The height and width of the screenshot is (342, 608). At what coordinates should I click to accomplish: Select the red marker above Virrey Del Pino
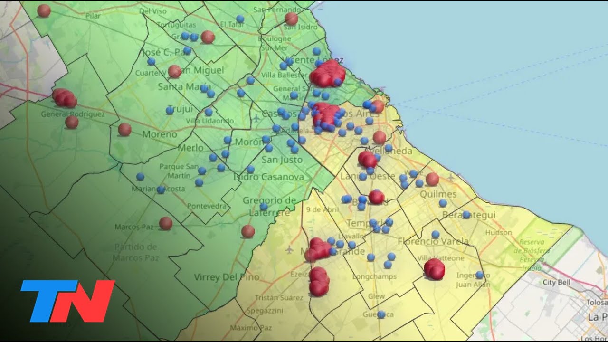coord(247,231)
